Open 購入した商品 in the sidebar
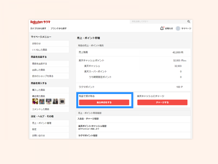The height and width of the screenshot is (164, 218). click(x=49, y=90)
